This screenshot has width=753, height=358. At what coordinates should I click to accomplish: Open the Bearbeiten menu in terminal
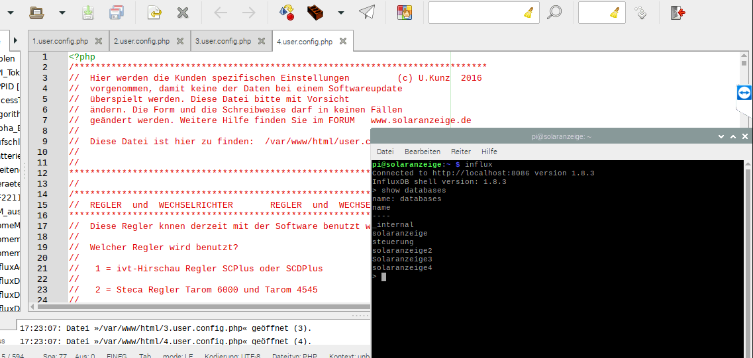coord(423,152)
